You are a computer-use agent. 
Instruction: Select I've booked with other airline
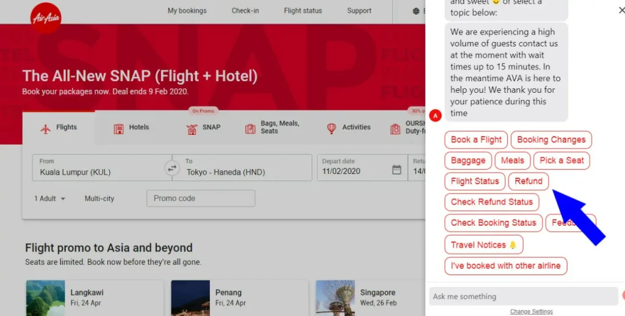[506, 266]
